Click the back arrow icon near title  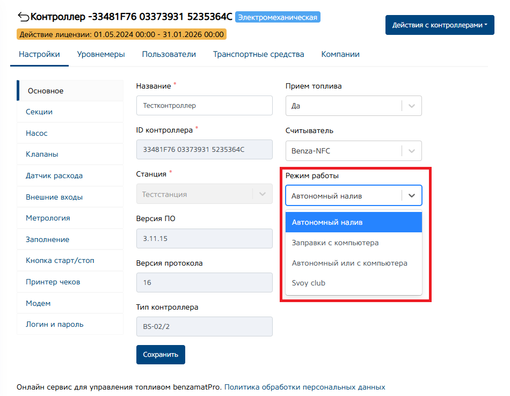coord(23,17)
